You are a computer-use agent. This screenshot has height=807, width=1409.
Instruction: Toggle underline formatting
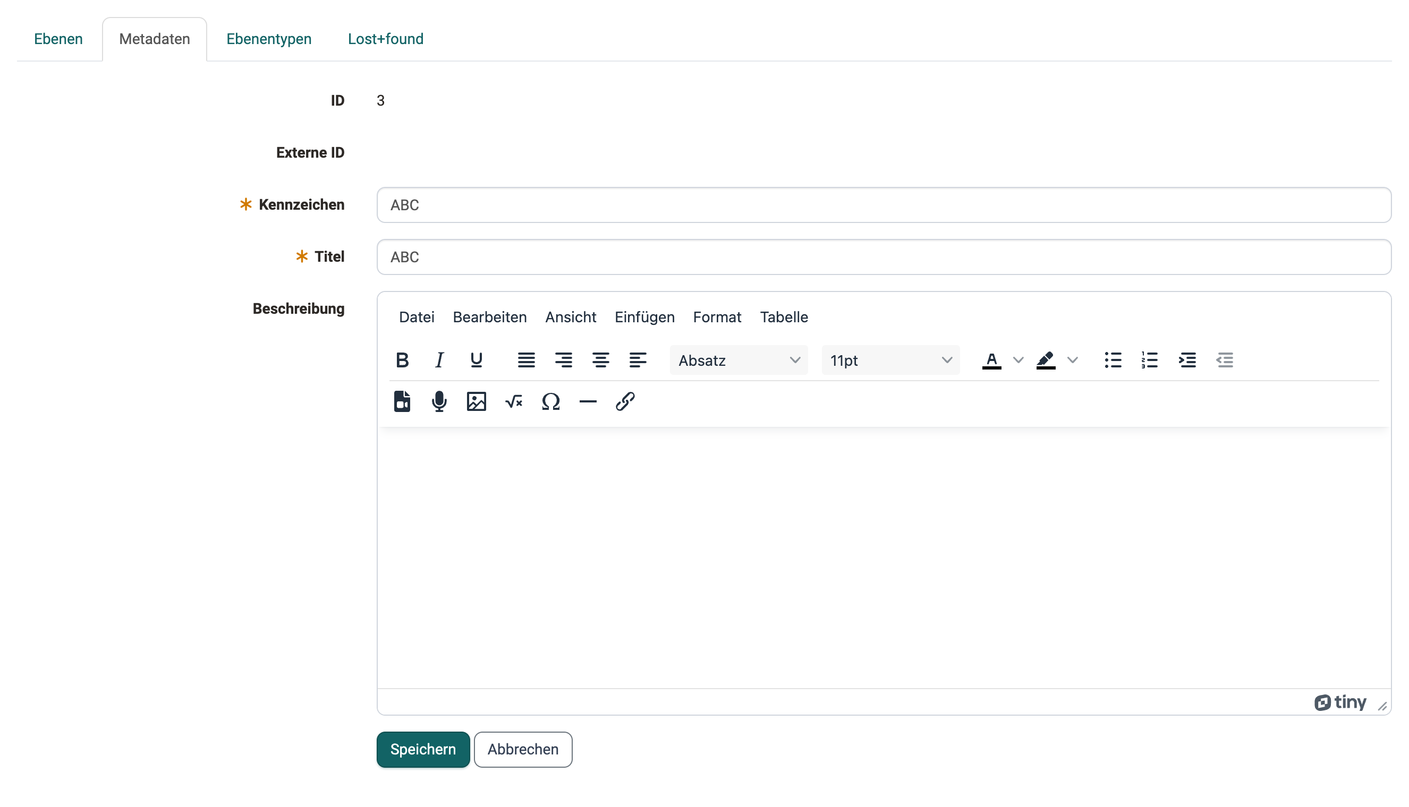pos(477,360)
